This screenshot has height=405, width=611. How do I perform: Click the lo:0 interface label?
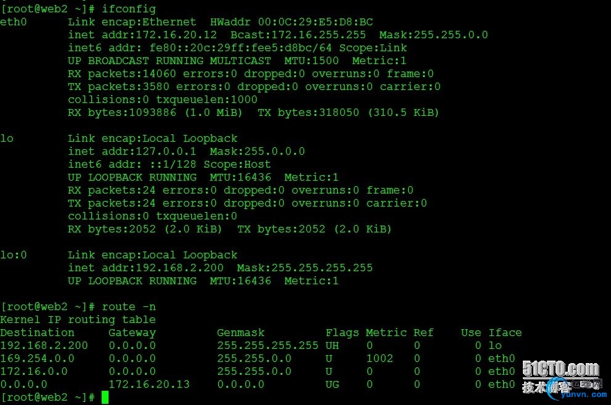pyautogui.click(x=13, y=255)
